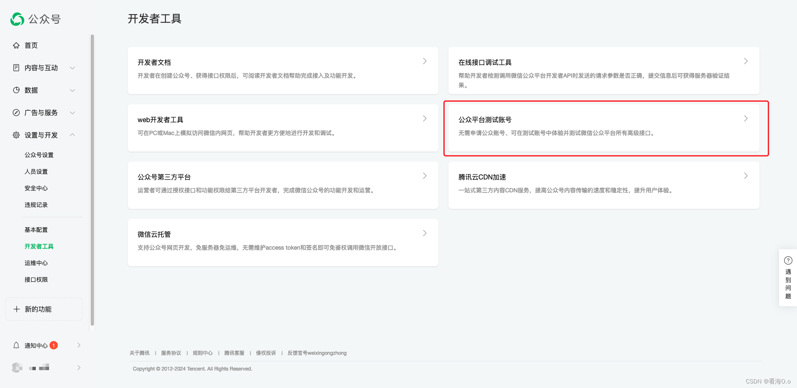Image resolution: width=797 pixels, height=388 pixels.
Task: Click the arrow on 公众号第三方平台 card
Action: [x=425, y=176]
